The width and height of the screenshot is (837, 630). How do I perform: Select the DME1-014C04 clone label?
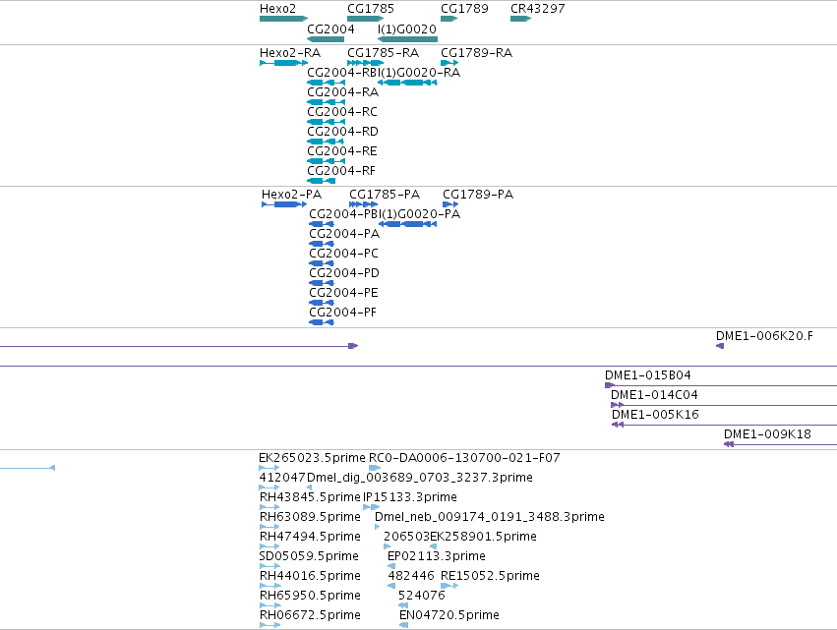coord(654,395)
